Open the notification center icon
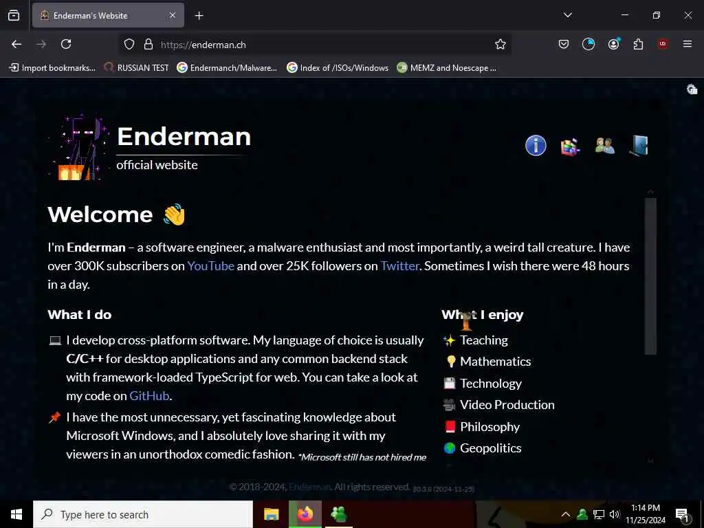This screenshot has height=528, width=704. pos(682,515)
